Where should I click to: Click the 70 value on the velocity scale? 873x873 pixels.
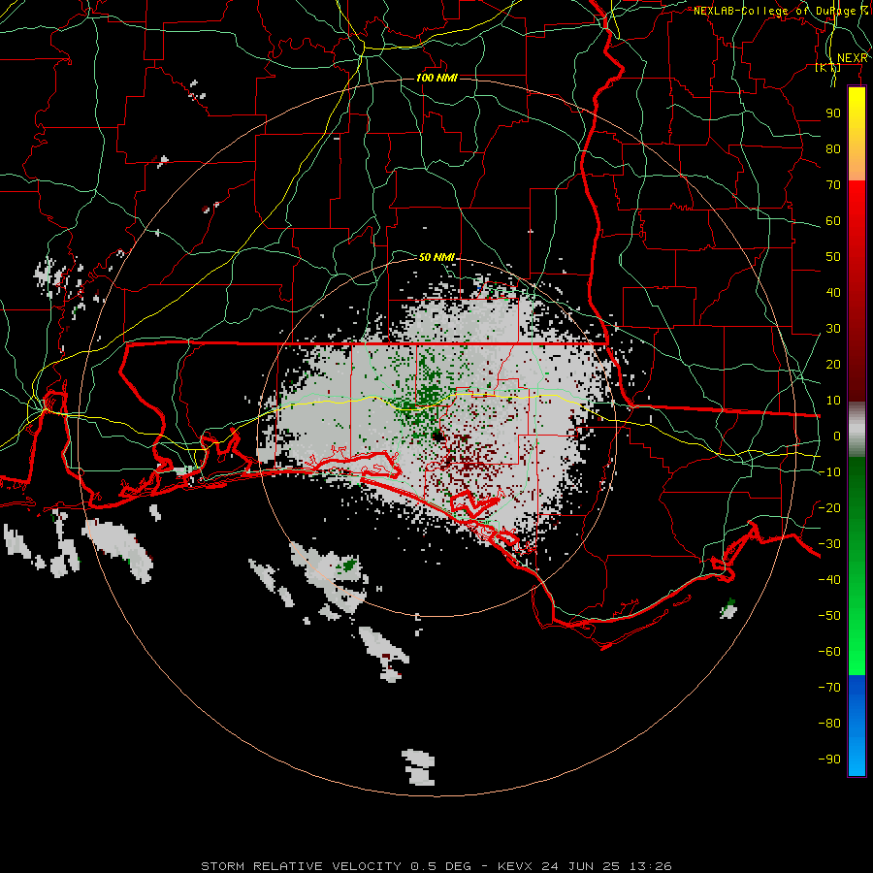[833, 185]
